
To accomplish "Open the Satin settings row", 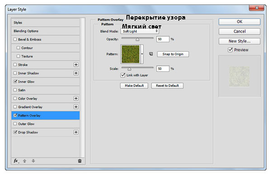I will tap(45, 90).
